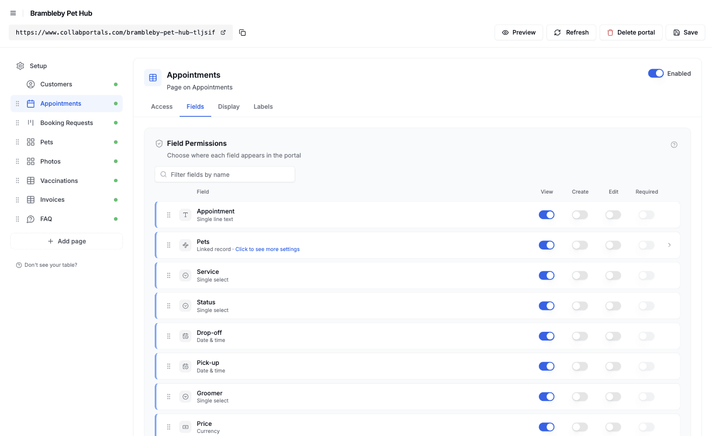Click drag handle beside Booking Requests page
The width and height of the screenshot is (712, 436).
pyautogui.click(x=17, y=123)
